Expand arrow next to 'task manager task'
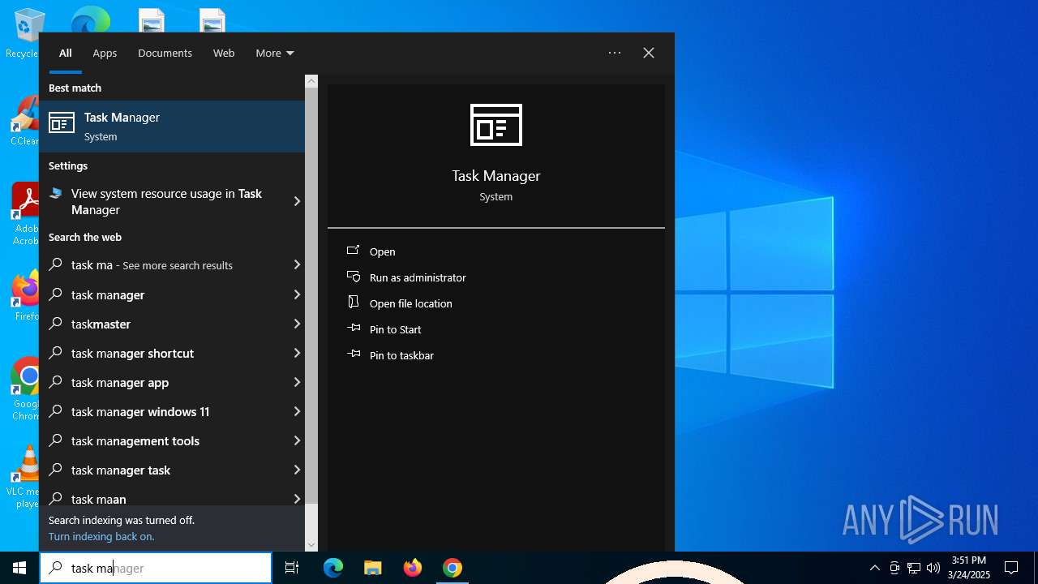The width and height of the screenshot is (1038, 584). point(297,470)
